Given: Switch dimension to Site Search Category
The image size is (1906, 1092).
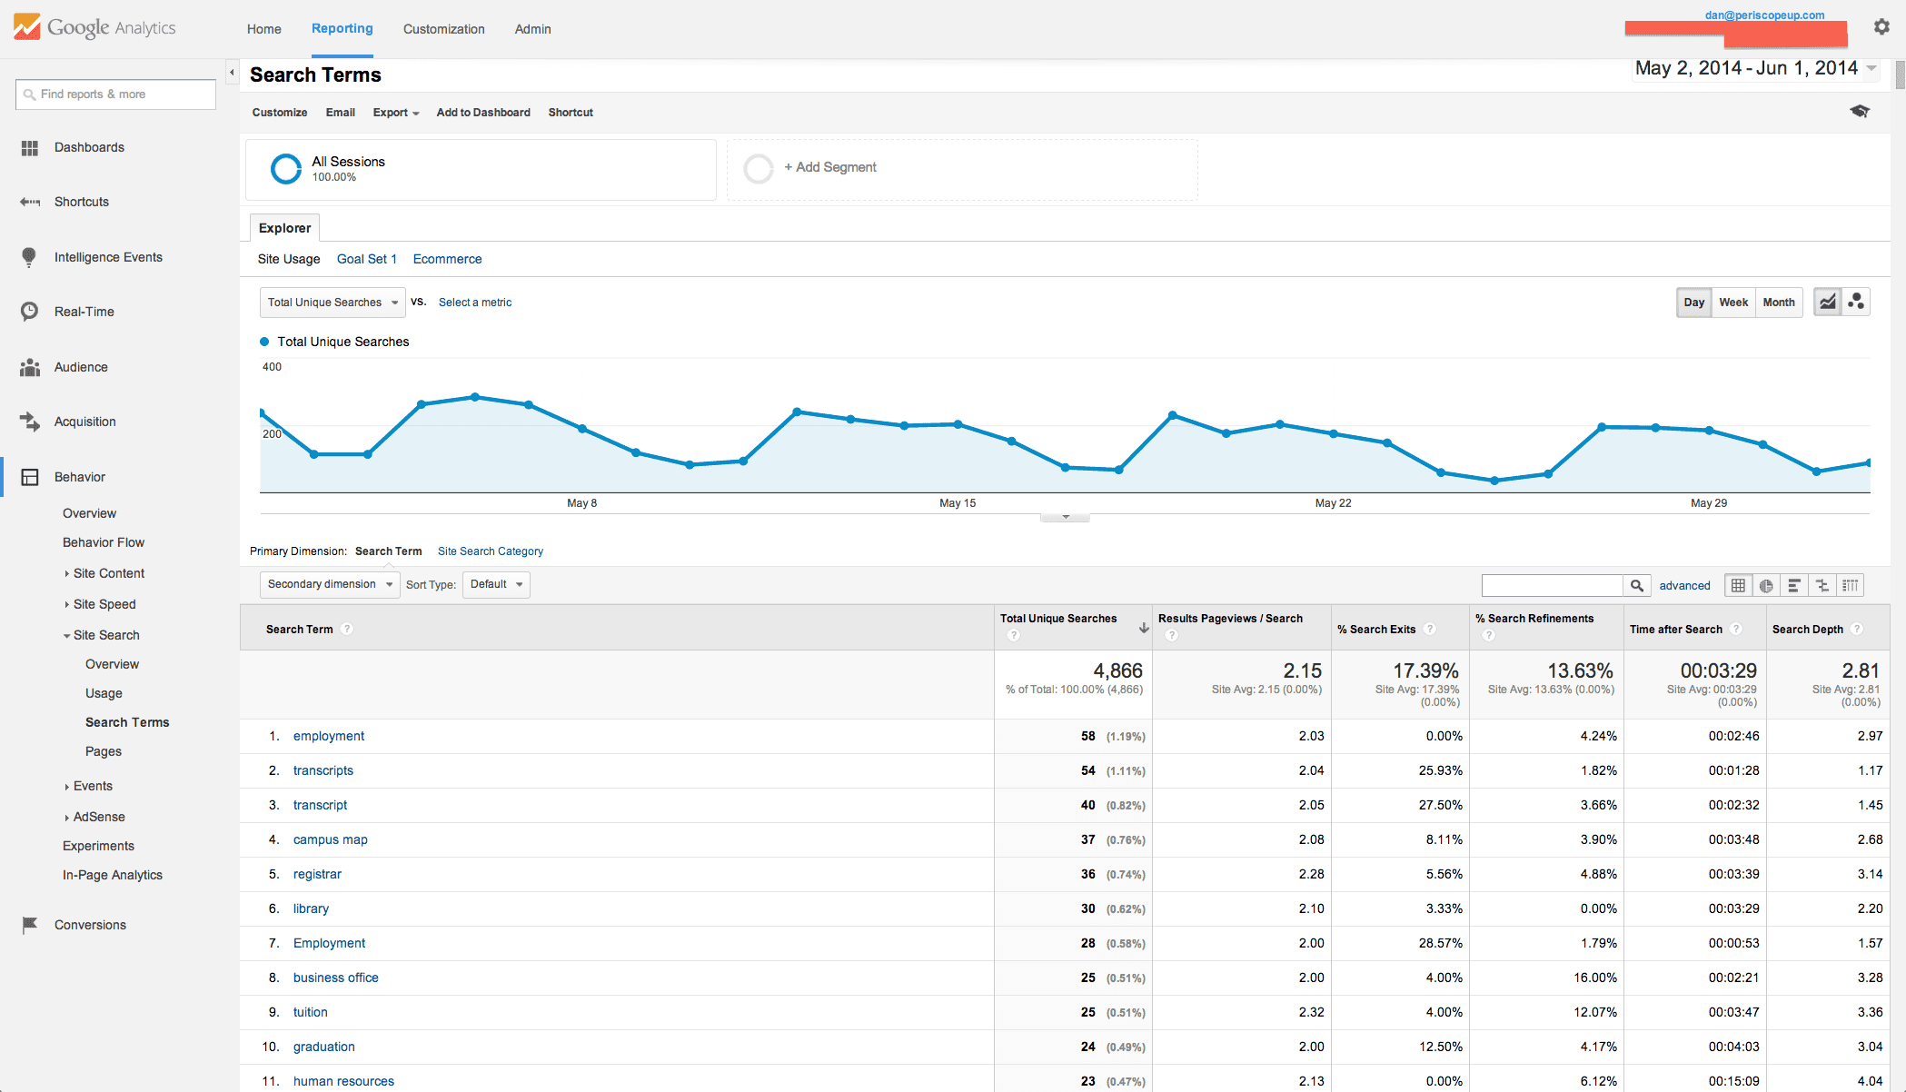Looking at the screenshot, I should (491, 551).
